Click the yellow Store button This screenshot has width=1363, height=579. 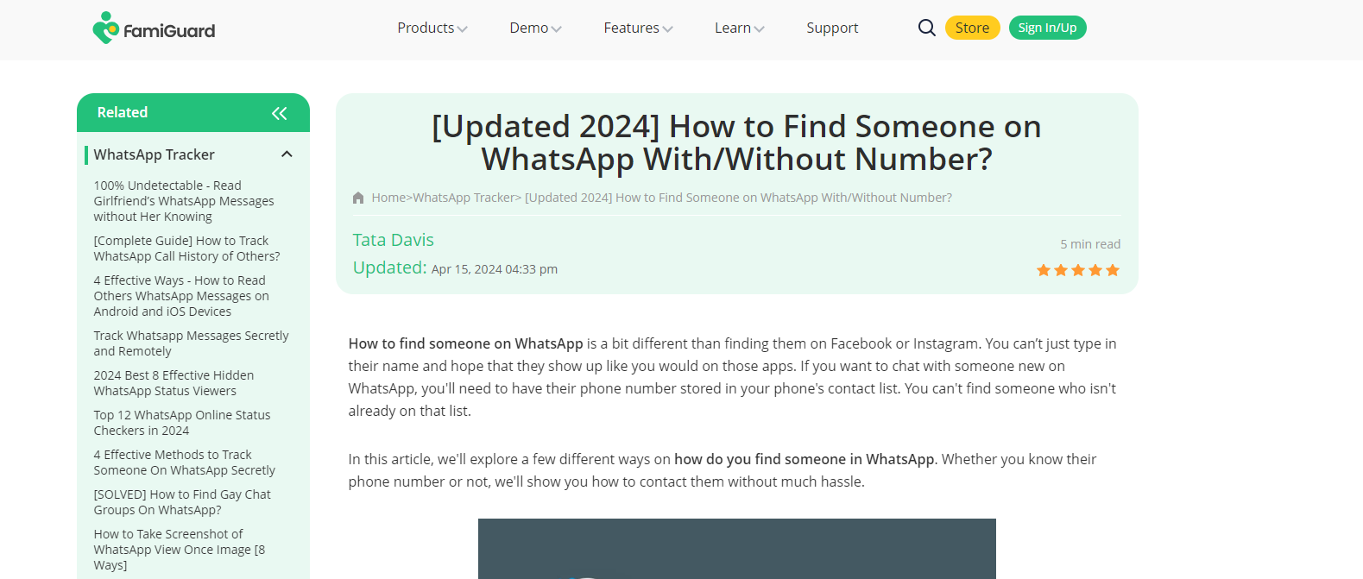(x=972, y=28)
